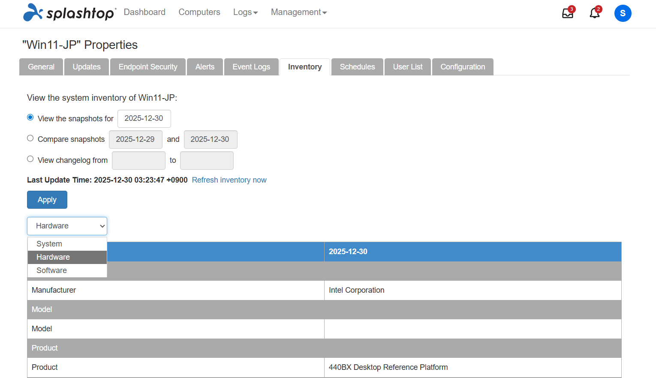Click the changelog to date field
The height and width of the screenshot is (378, 656).
point(207,160)
